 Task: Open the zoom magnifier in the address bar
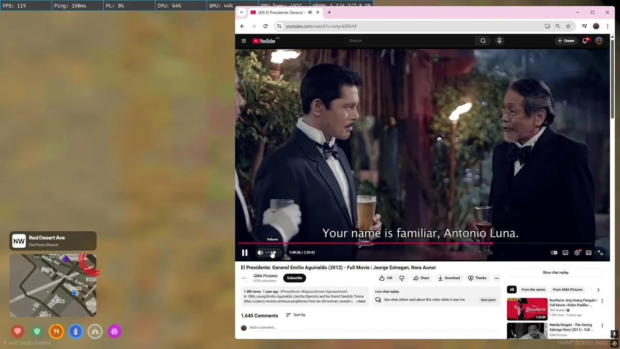click(558, 26)
